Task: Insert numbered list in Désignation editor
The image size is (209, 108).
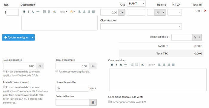Action: pyautogui.click(x=44, y=12)
